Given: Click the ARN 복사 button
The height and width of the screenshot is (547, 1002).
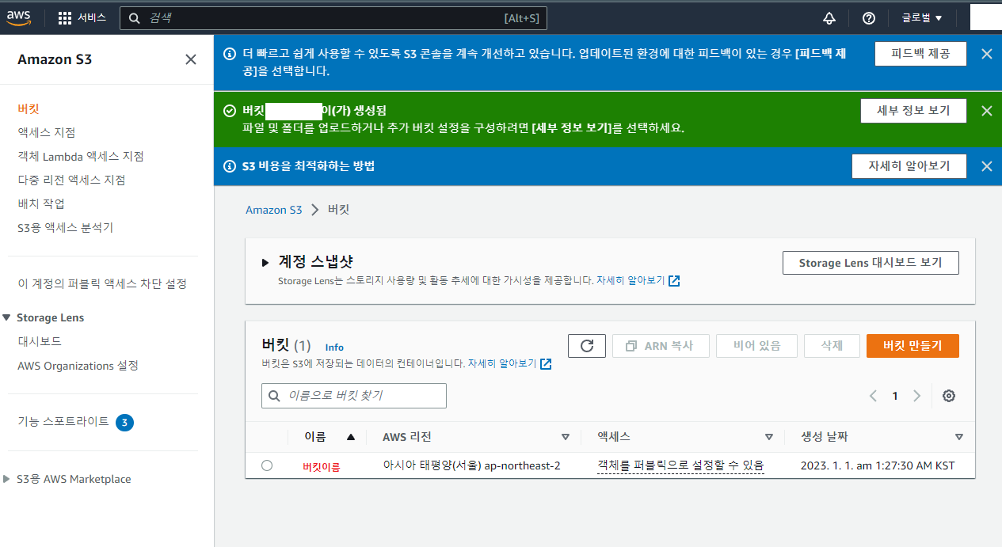Looking at the screenshot, I should (x=661, y=346).
